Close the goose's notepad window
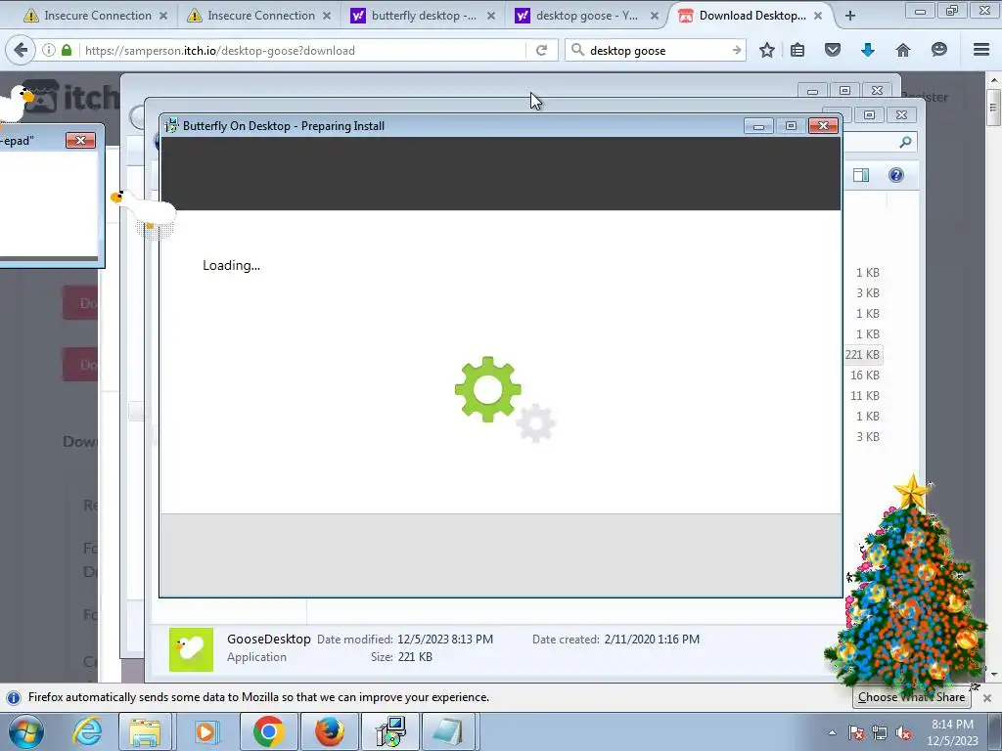This screenshot has height=751, width=1002. 80,141
